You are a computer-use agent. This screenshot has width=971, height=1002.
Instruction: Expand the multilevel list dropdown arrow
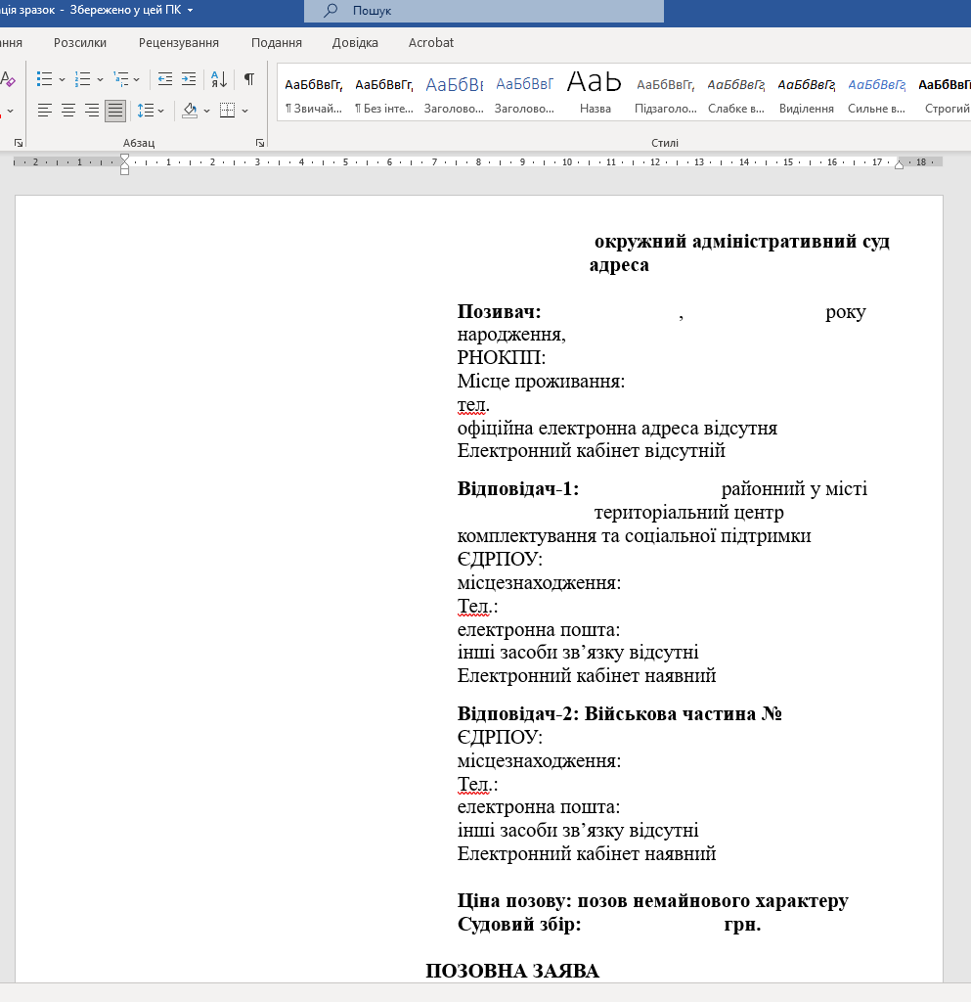[x=137, y=80]
